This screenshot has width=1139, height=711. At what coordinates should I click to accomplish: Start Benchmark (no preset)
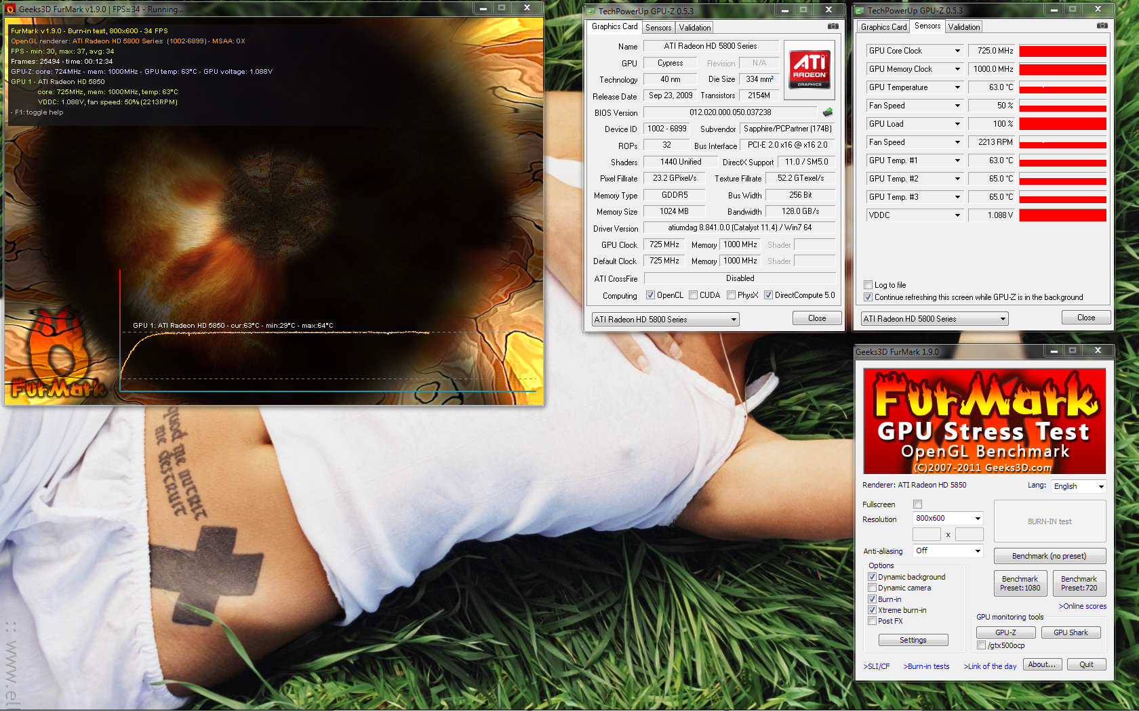(1050, 556)
